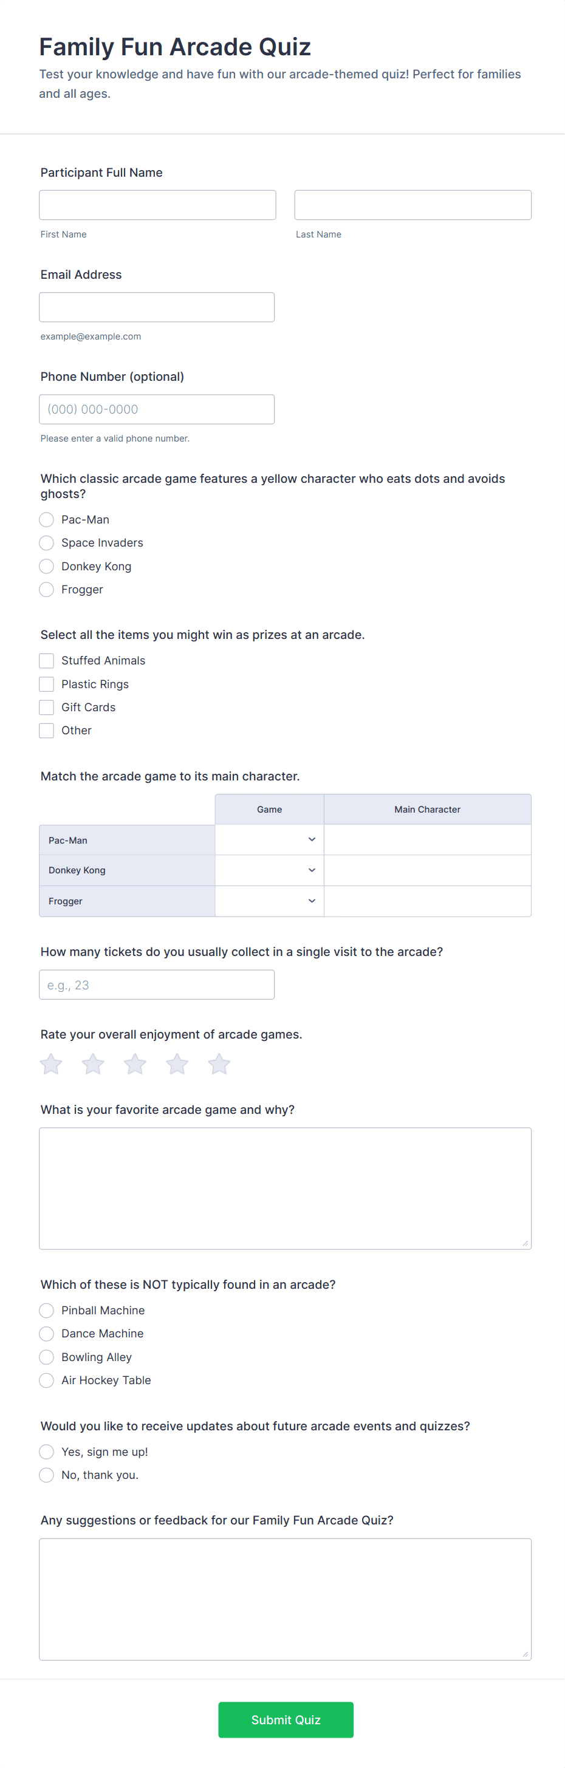Open the Frogger row Game dropdown

[269, 901]
